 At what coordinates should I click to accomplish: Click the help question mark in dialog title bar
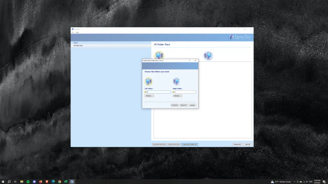[x=189, y=60]
